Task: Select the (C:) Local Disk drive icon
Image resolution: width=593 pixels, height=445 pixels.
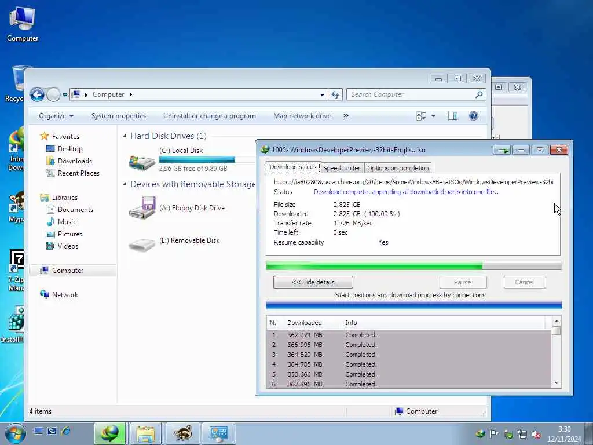Action: click(142, 162)
